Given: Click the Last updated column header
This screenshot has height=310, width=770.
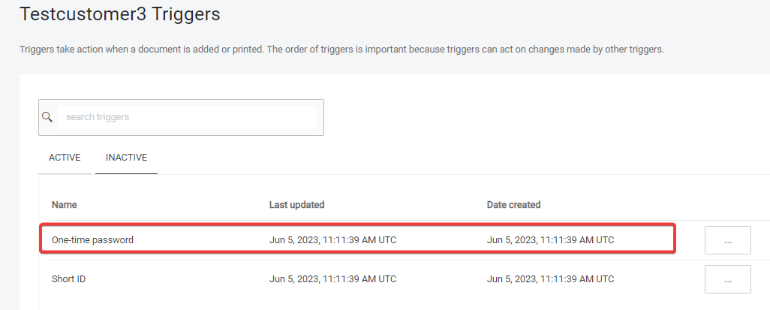Looking at the screenshot, I should tap(296, 205).
